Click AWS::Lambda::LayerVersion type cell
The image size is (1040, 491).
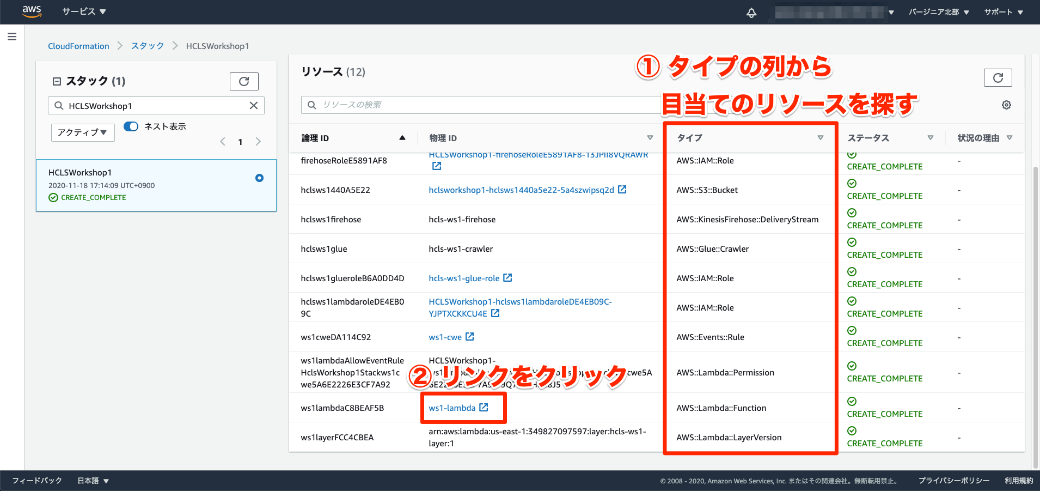click(x=729, y=438)
